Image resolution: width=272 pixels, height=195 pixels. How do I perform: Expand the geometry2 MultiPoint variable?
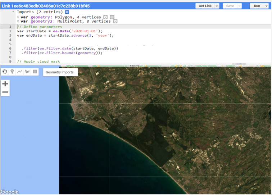tap(18, 21)
